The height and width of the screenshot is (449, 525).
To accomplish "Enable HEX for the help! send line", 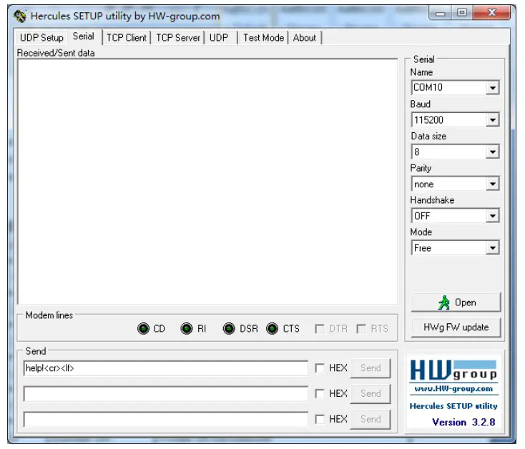I will pyautogui.click(x=320, y=368).
